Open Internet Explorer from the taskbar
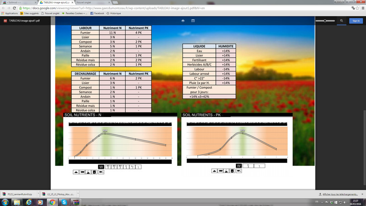Screen dimensions: 366x206 point(27,201)
